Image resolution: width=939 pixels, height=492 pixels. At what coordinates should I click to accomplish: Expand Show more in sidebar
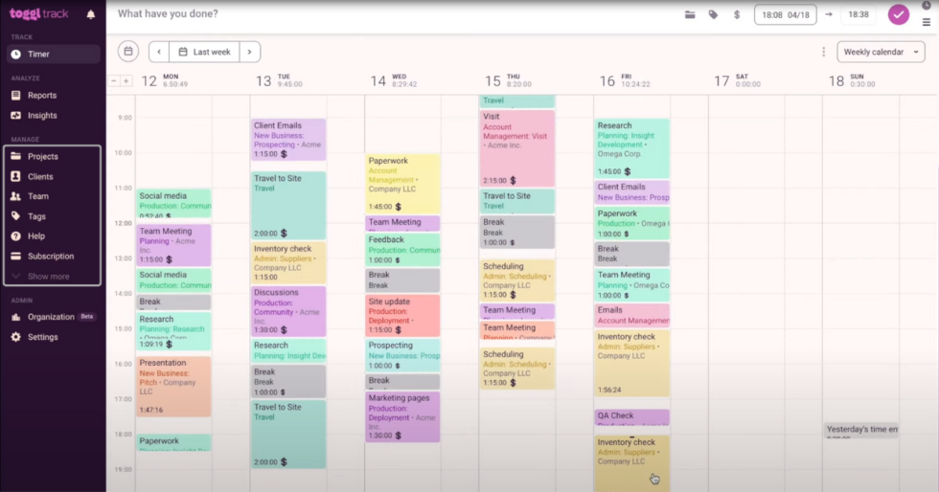tap(48, 277)
